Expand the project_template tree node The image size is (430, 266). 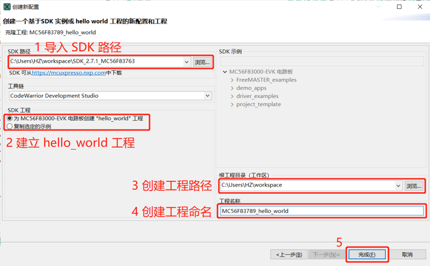pyautogui.click(x=232, y=105)
